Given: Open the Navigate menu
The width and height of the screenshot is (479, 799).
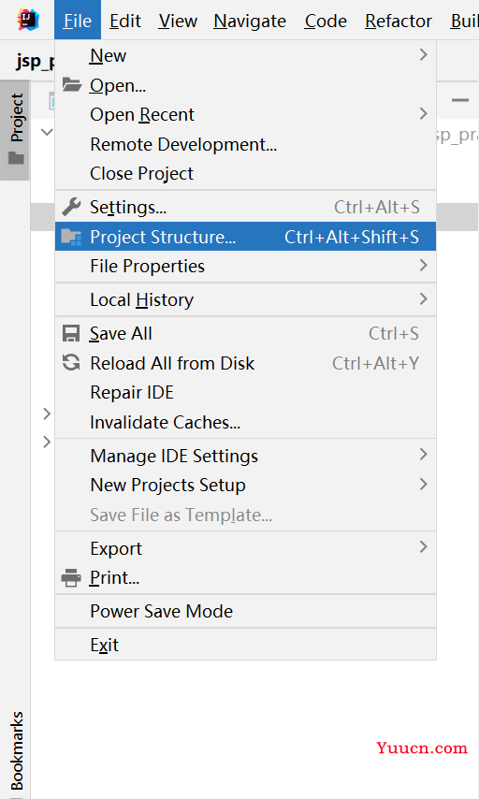Looking at the screenshot, I should pyautogui.click(x=250, y=21).
